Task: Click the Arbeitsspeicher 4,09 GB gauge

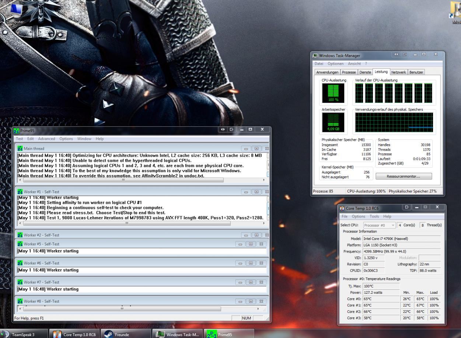Action: [333, 123]
